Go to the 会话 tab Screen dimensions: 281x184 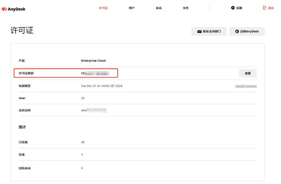coord(159,8)
